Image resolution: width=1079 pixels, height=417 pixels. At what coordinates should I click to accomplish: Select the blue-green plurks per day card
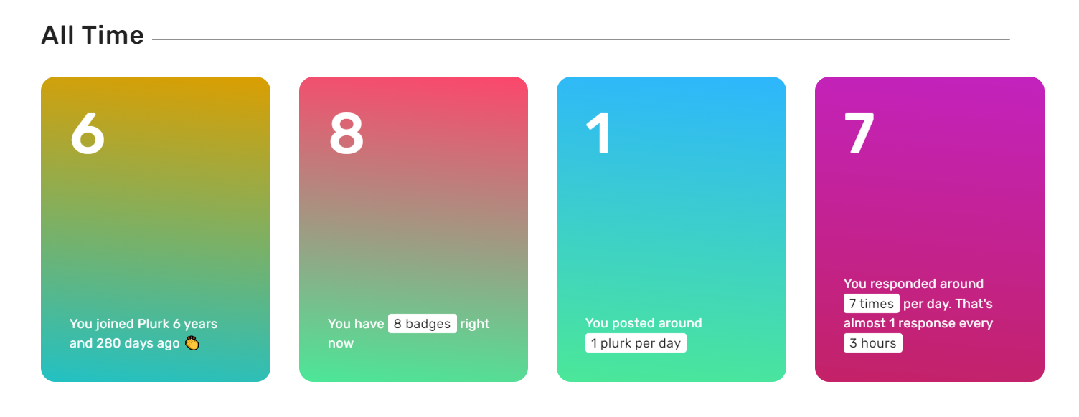(672, 229)
